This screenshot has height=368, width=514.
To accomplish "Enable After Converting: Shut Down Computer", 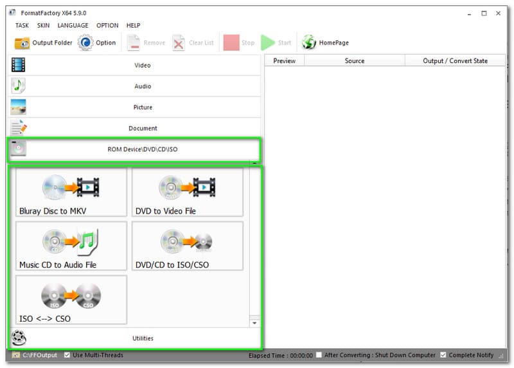I will [x=319, y=355].
